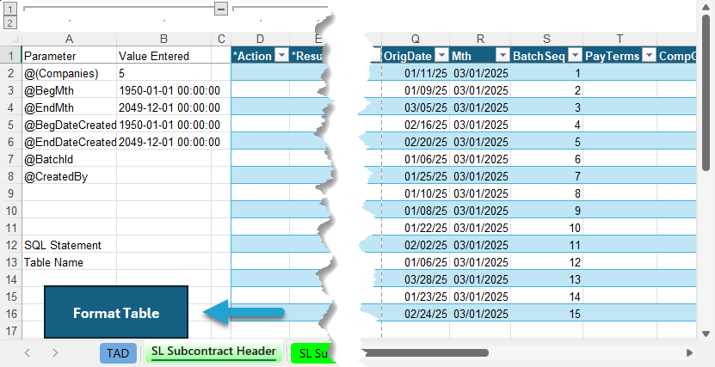Screen dimensions: 715x367
Task: Select column A header
Action: click(x=69, y=39)
